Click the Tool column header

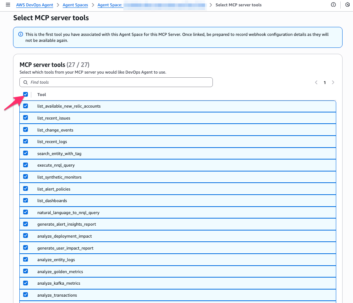click(42, 95)
